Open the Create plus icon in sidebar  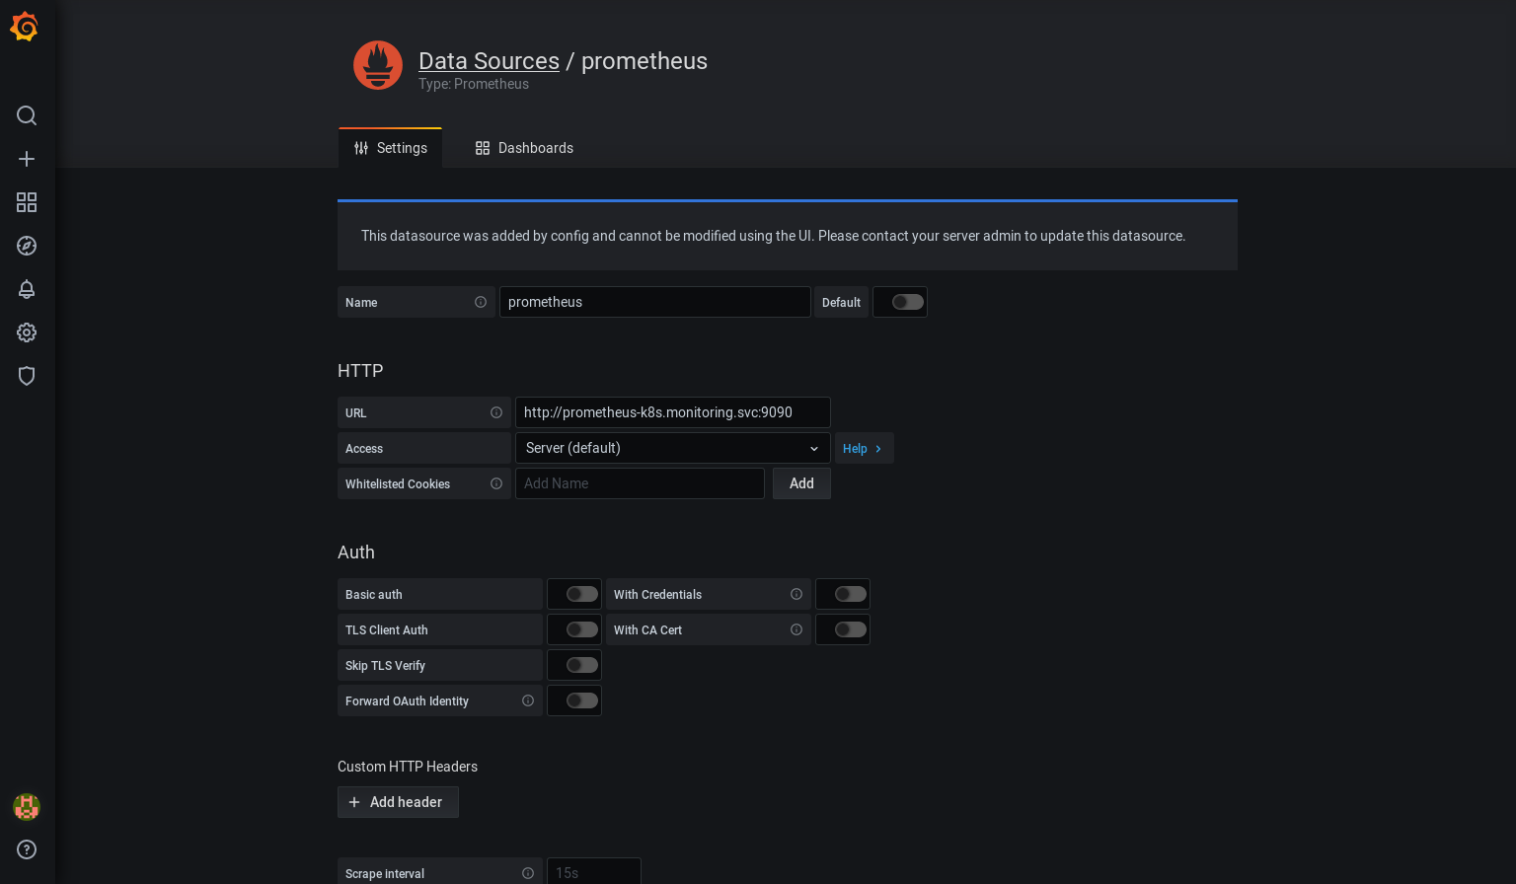coord(27,159)
